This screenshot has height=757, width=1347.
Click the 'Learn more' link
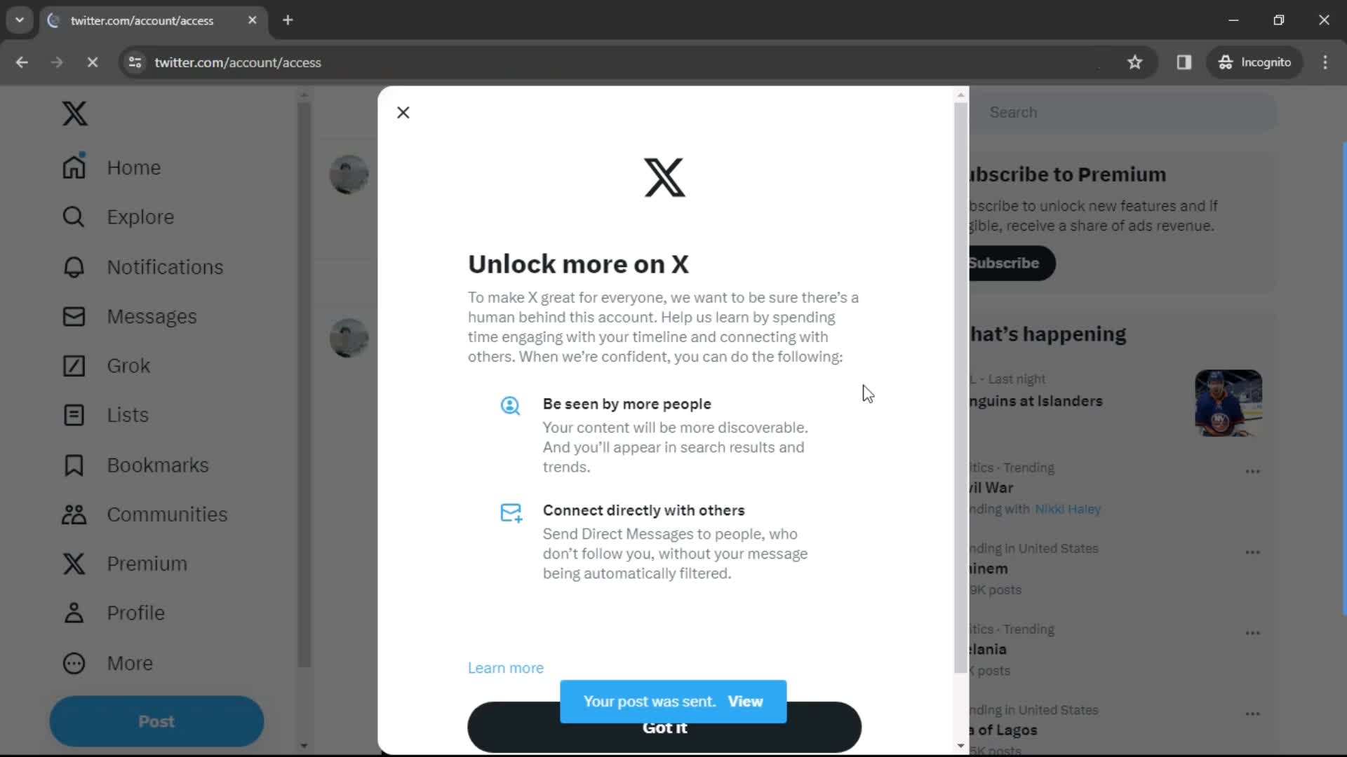point(506,667)
